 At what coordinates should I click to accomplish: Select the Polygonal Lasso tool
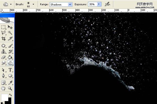click(x=3, y=33)
